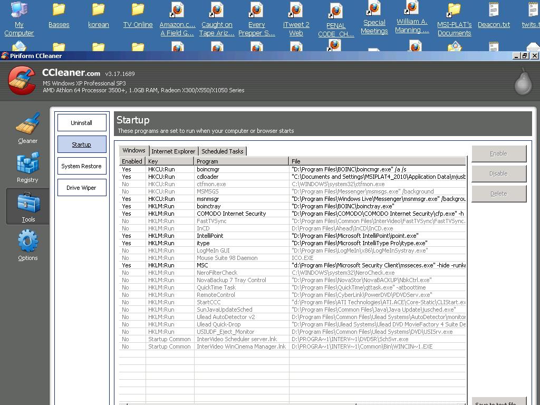The image size is (540, 405).
Task: Sort list by Enabled column header
Action: (132, 161)
